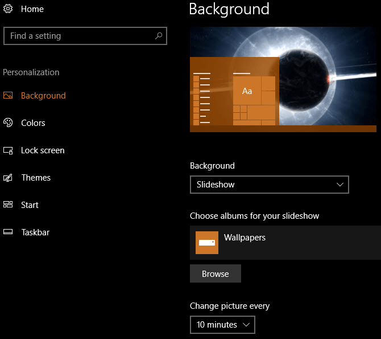
Task: Click the chevron on Slideshow combo box
Action: pos(340,185)
